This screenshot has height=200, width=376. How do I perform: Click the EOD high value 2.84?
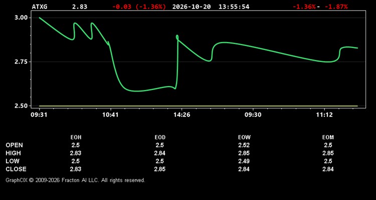160,153
